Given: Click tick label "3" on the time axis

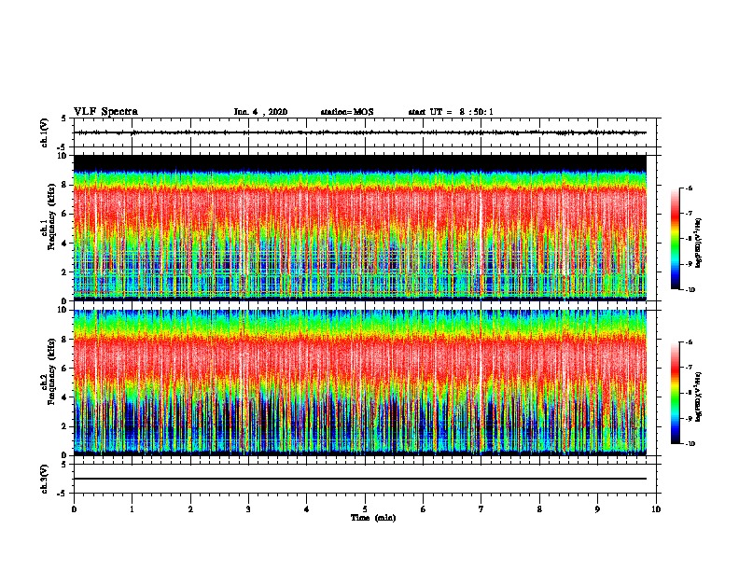Looking at the screenshot, I should [x=248, y=509].
